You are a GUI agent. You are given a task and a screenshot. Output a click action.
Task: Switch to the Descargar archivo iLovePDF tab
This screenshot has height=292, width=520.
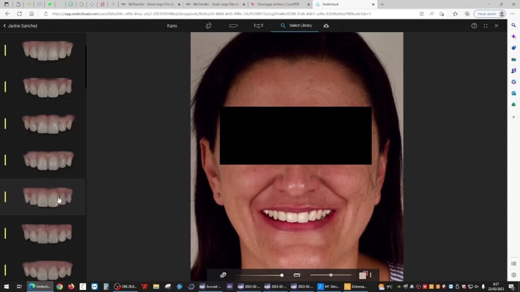pyautogui.click(x=278, y=4)
